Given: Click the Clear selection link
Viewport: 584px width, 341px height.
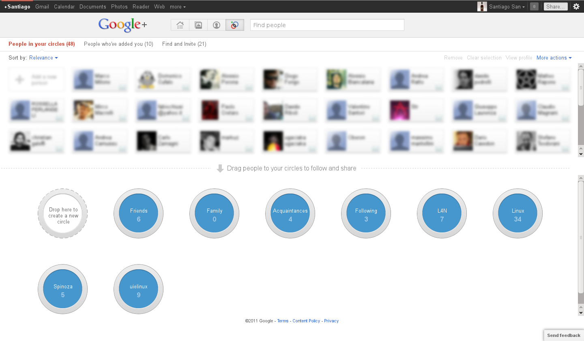Looking at the screenshot, I should (x=484, y=58).
